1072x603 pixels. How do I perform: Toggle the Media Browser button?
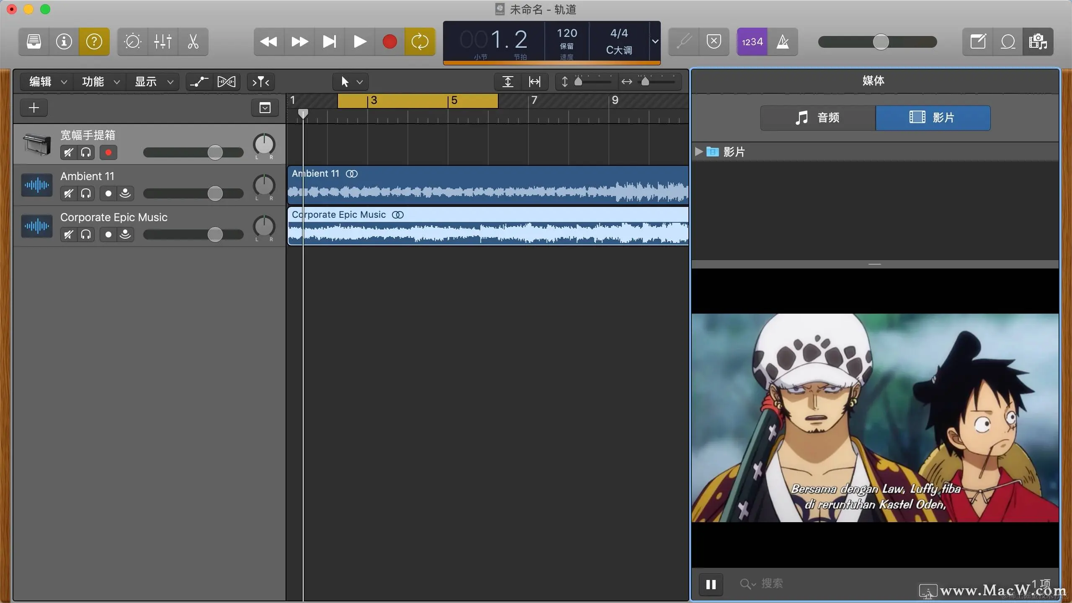pyautogui.click(x=1038, y=41)
